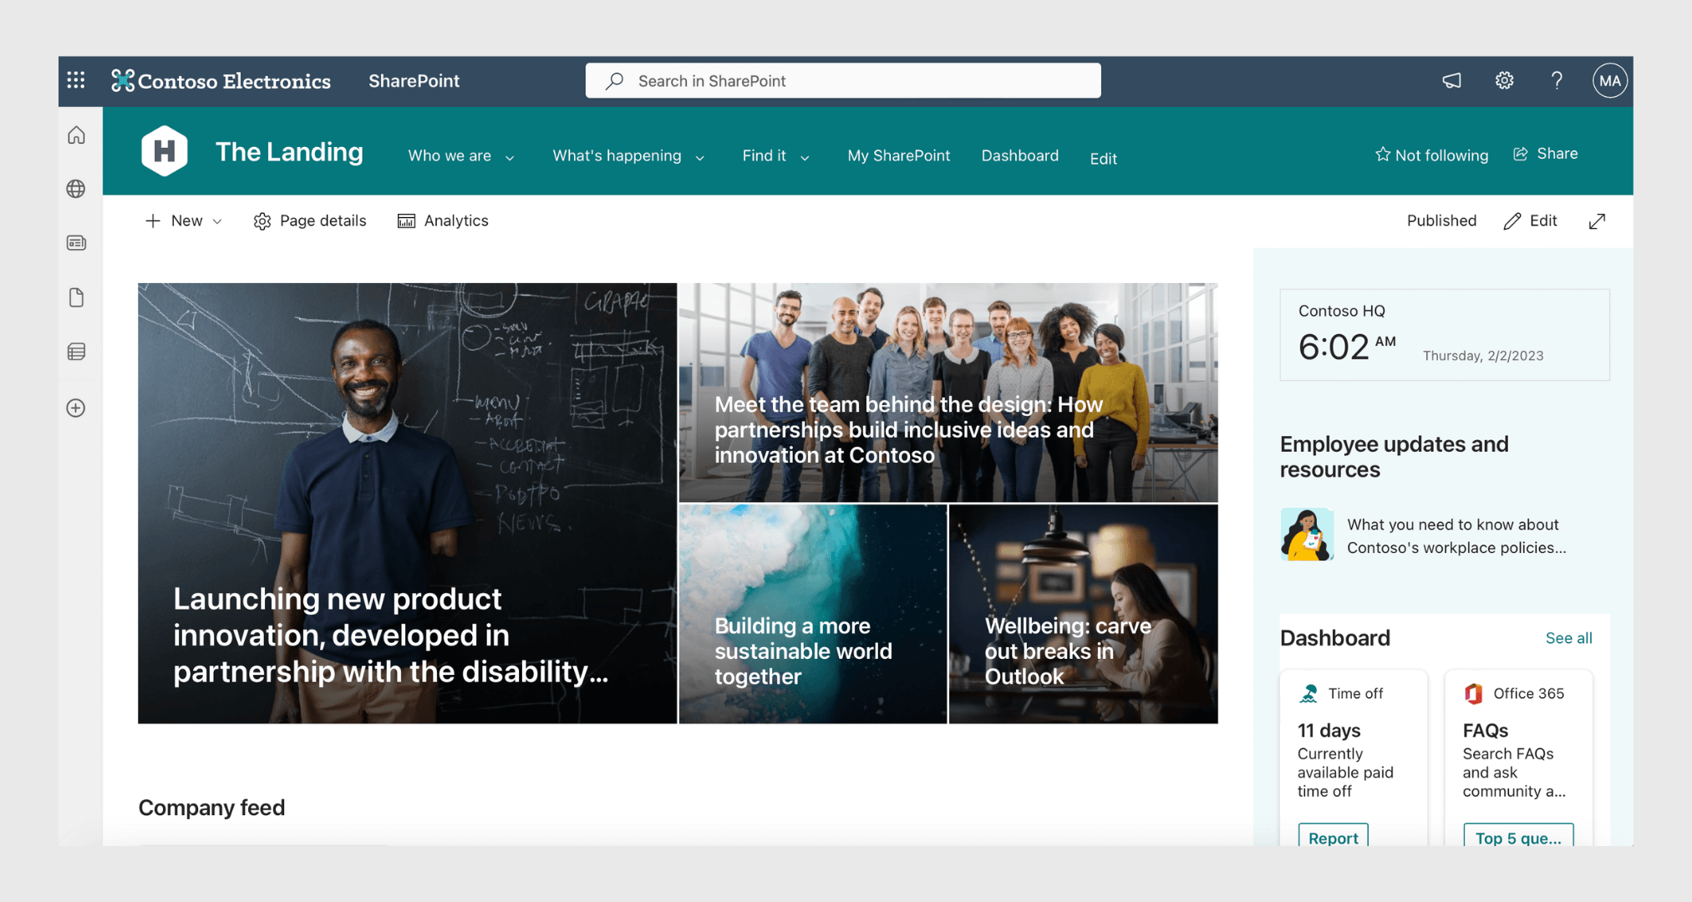Click See all in Dashboard section
Screen dimensions: 1692x902
click(x=1567, y=638)
